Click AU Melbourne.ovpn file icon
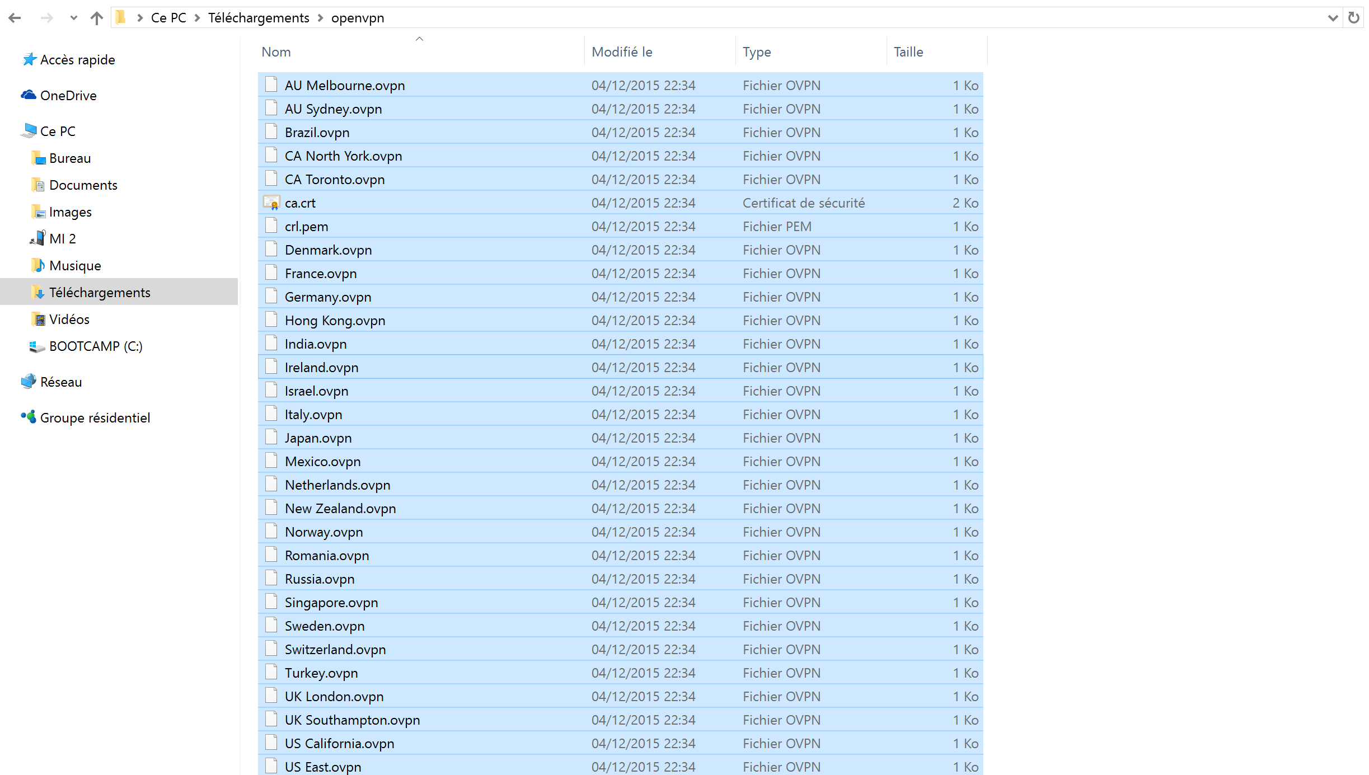 pyautogui.click(x=271, y=84)
